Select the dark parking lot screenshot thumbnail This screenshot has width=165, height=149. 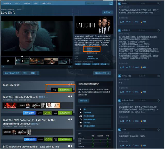click(65, 61)
